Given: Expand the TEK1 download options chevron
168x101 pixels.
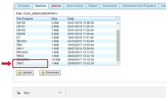Looking at the screenshot, I should [x=60, y=93].
